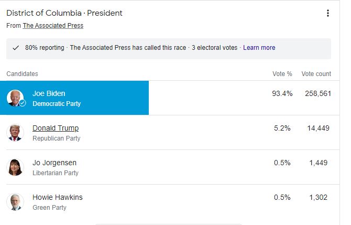351x225 pixels.
Task: Click the Joe Biden candidate name
Action: [x=49, y=93]
